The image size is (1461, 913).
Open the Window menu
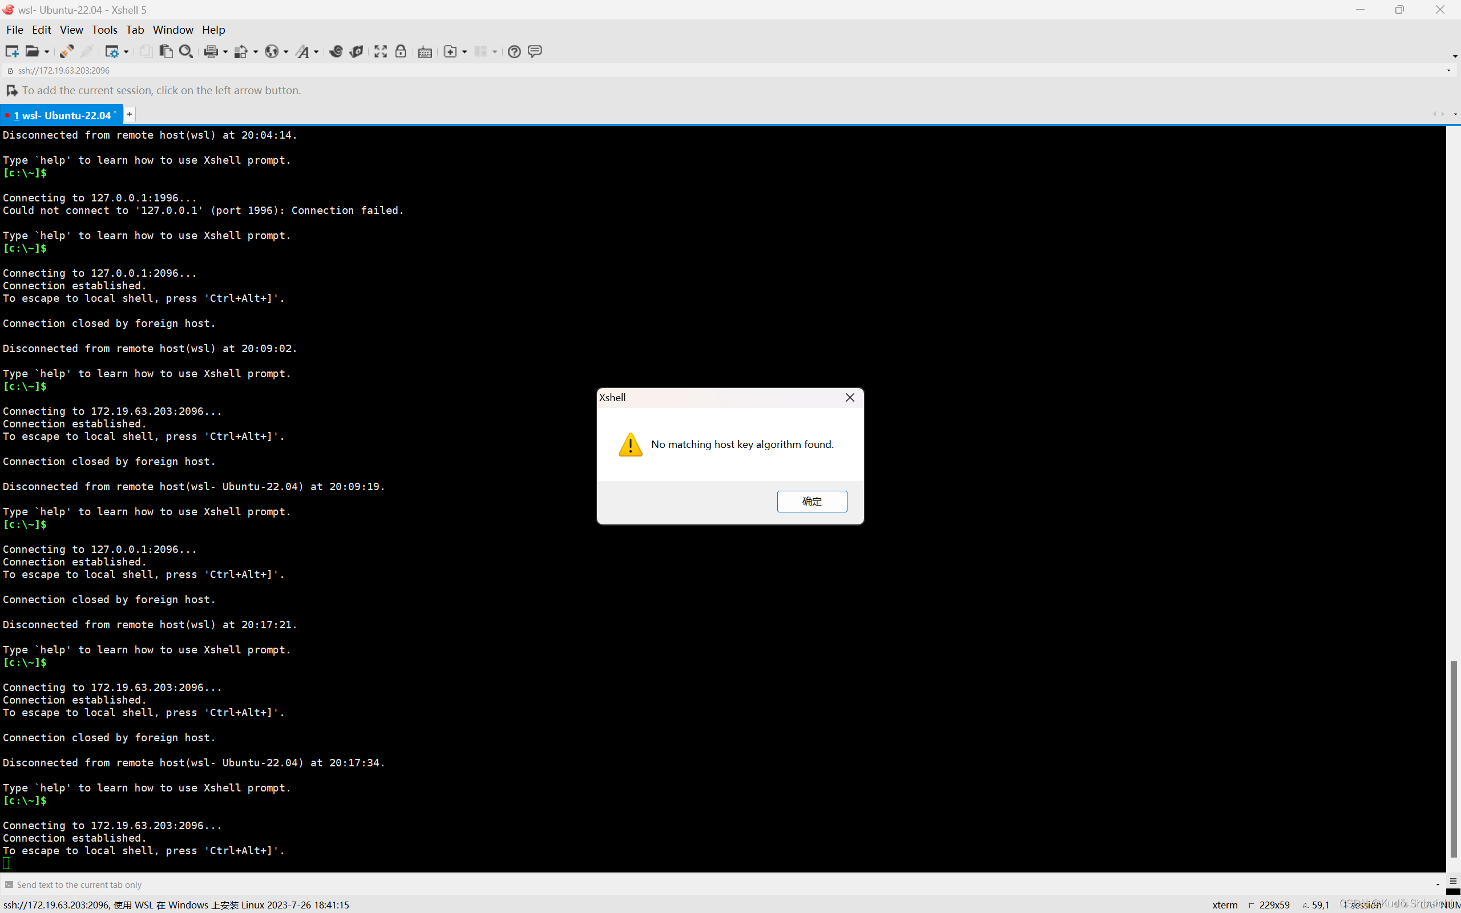[x=173, y=30]
